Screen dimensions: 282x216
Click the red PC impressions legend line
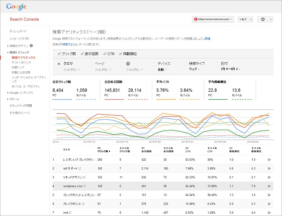tap(114, 99)
